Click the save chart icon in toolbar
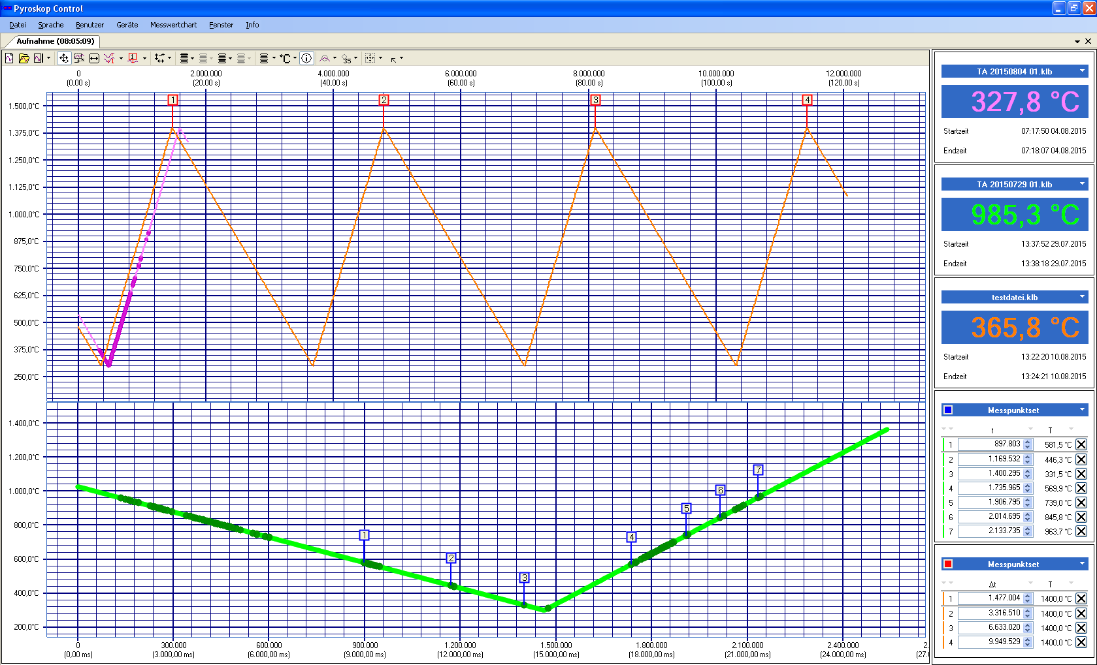Screen dimensions: 1097x665 tap(39, 58)
